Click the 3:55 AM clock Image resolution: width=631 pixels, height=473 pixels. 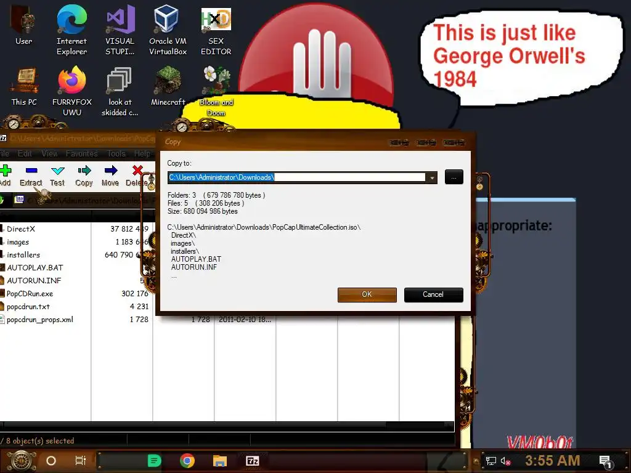pos(553,461)
